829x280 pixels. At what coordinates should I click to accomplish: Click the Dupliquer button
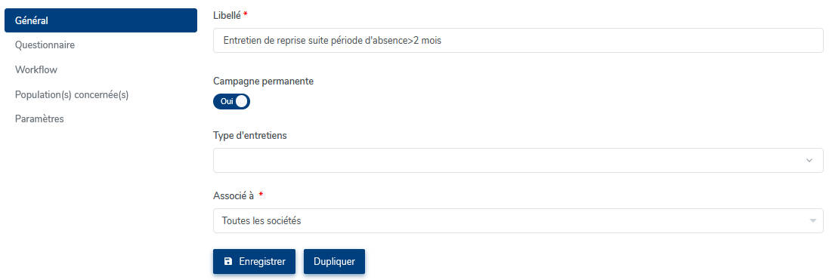pos(334,261)
